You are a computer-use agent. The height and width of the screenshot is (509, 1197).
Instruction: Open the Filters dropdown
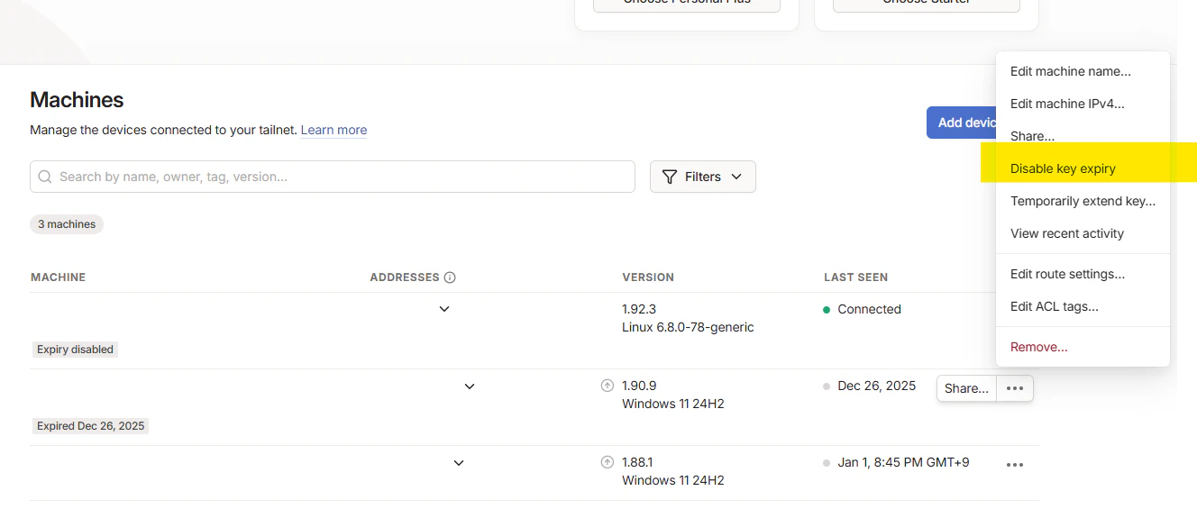pos(703,177)
